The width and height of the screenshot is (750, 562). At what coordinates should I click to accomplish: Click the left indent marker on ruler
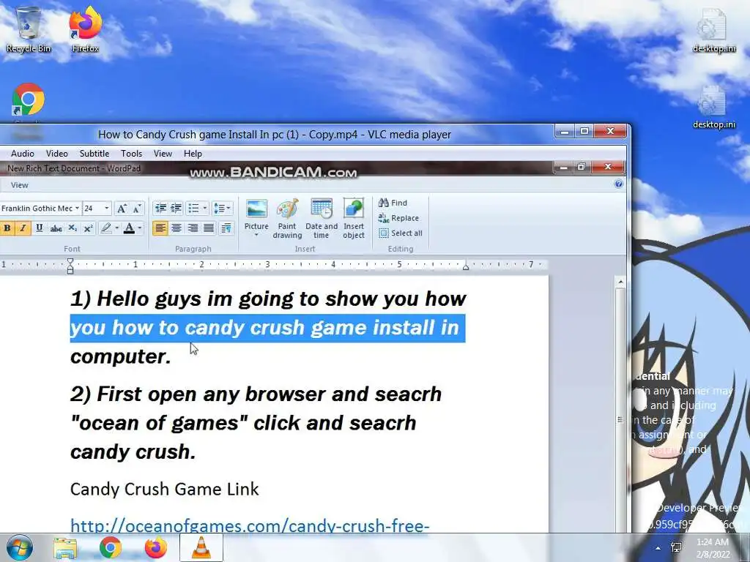click(x=70, y=266)
